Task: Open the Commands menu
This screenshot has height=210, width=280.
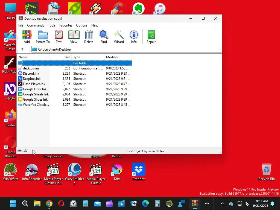Action: 36,25
